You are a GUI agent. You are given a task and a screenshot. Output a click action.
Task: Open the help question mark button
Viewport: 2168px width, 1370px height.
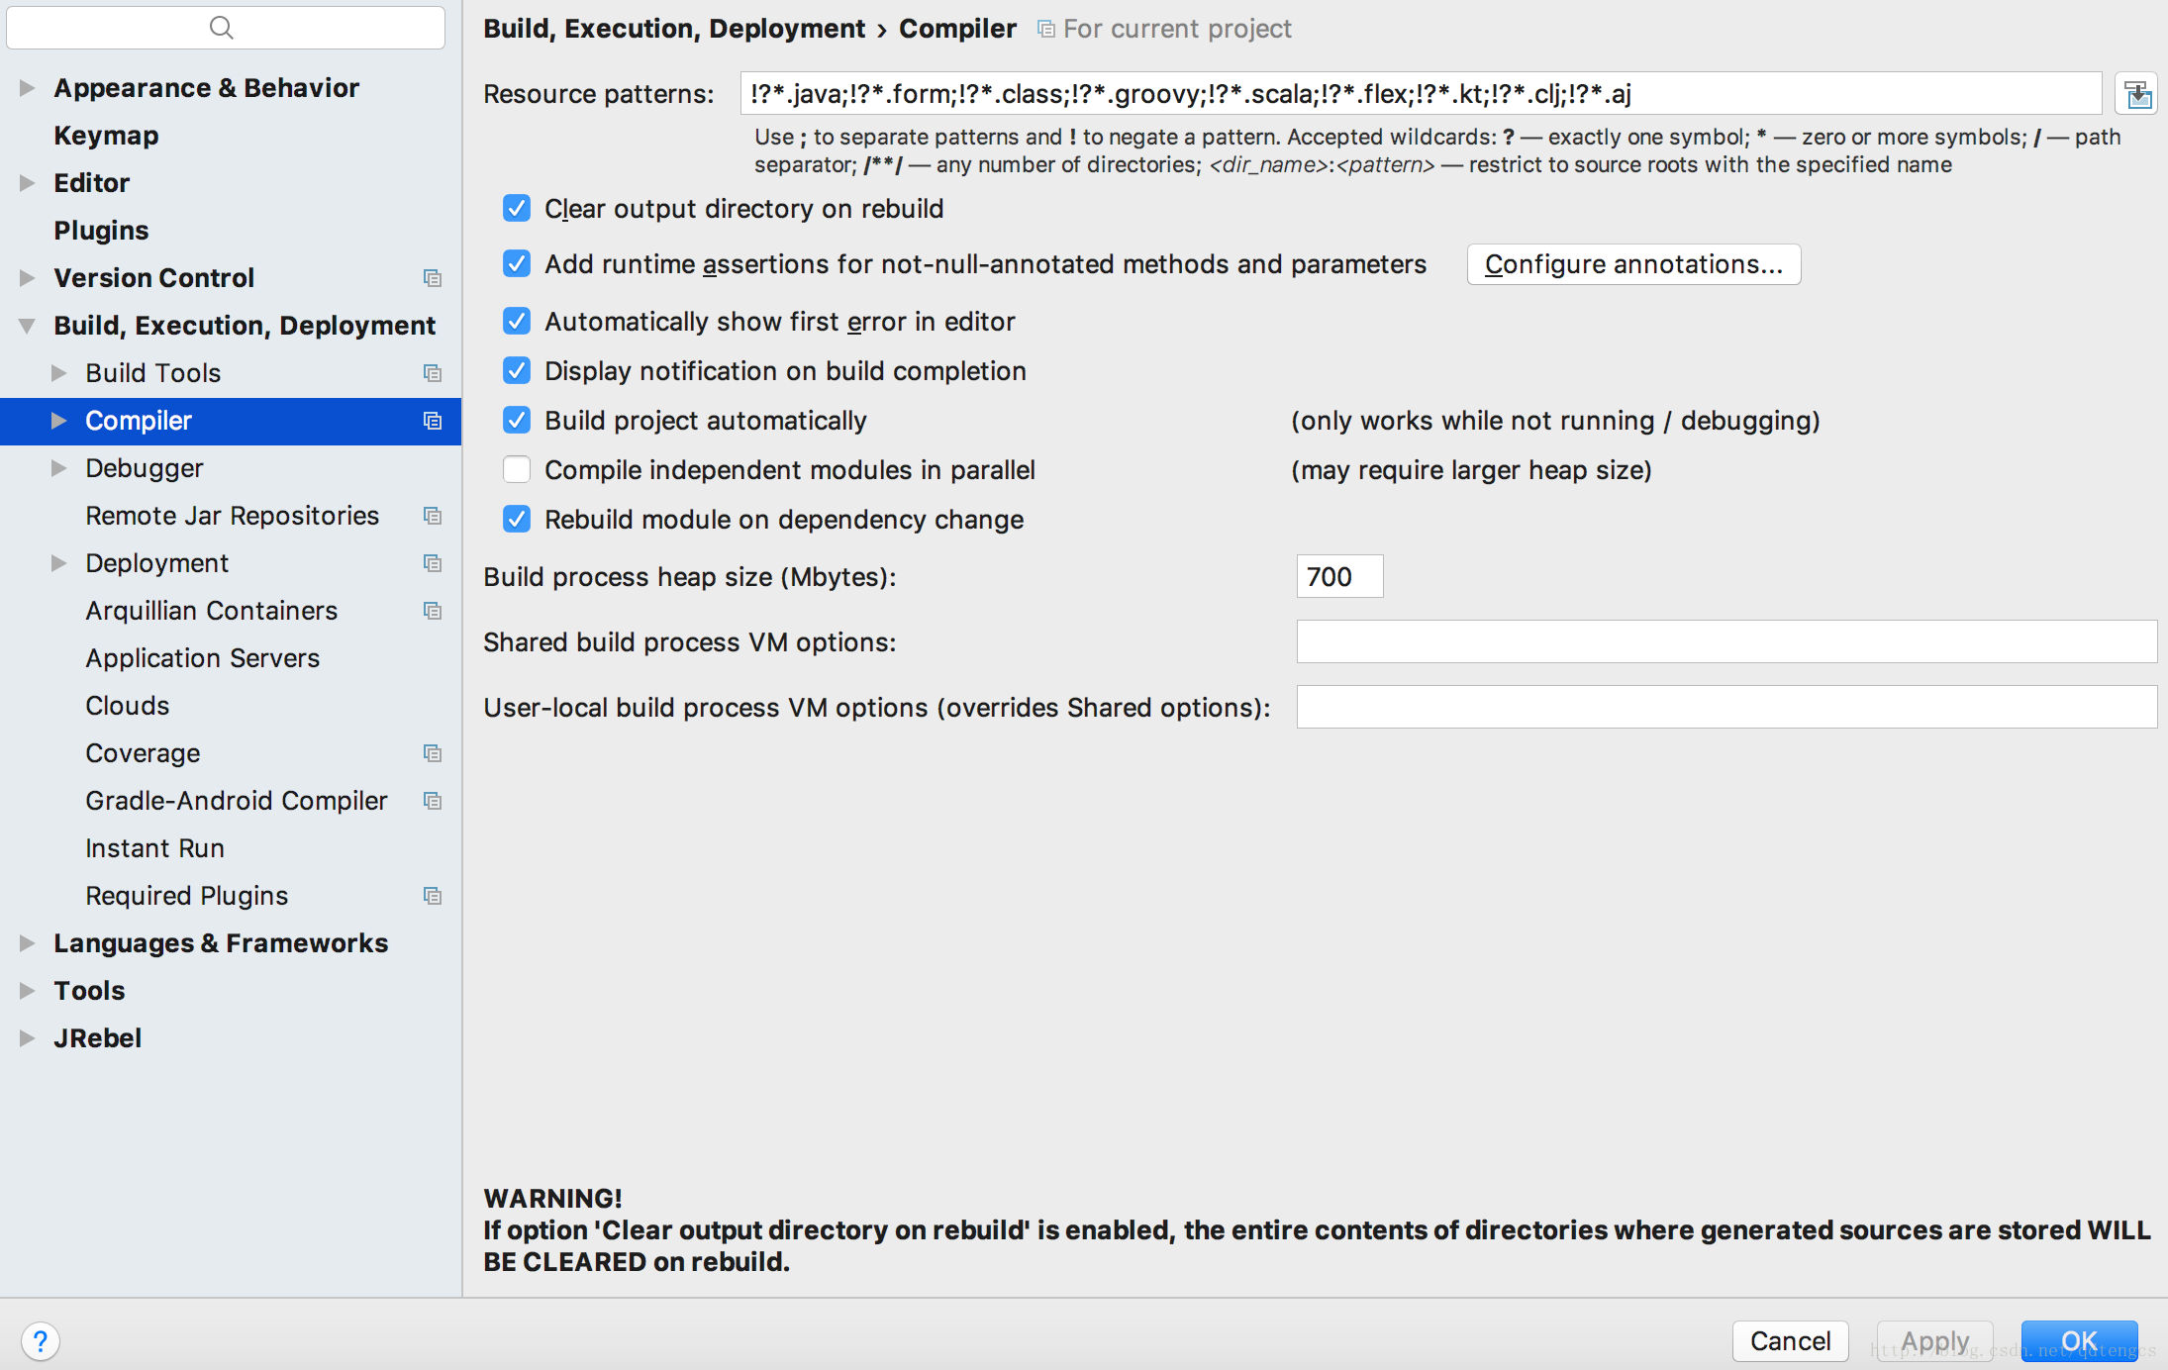click(40, 1341)
